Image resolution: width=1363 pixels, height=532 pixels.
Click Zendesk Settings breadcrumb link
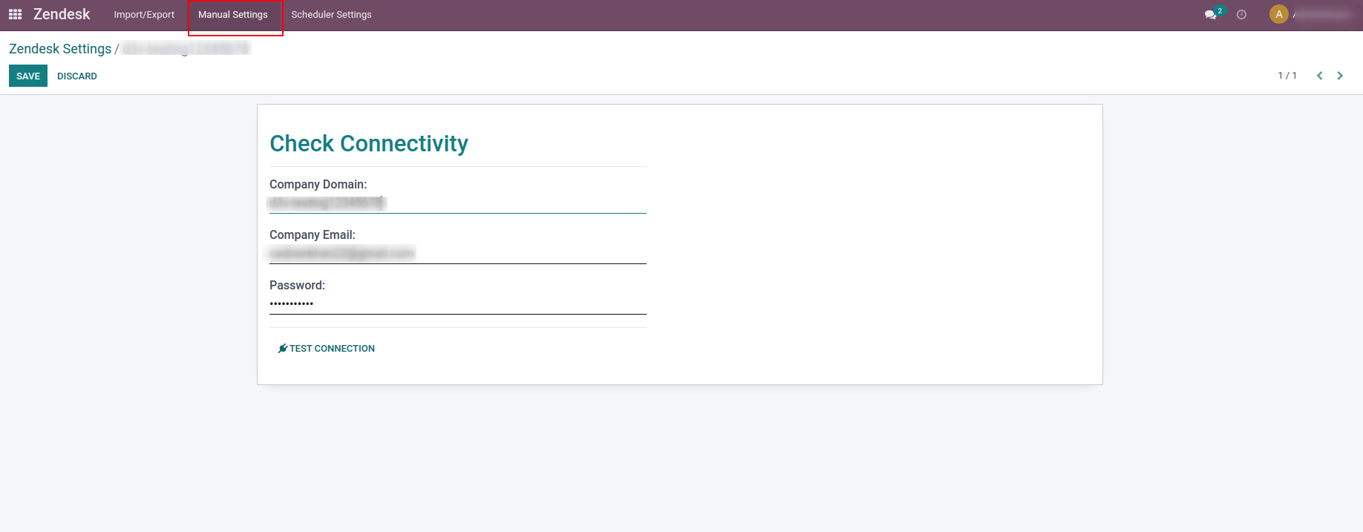(x=60, y=49)
